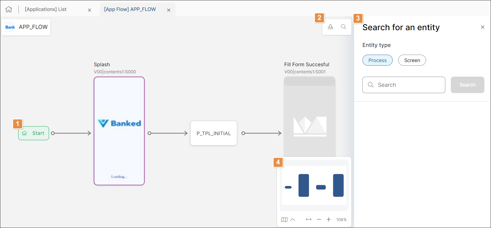Zoom out with the minus icon
The height and width of the screenshot is (228, 491).
pos(319,219)
